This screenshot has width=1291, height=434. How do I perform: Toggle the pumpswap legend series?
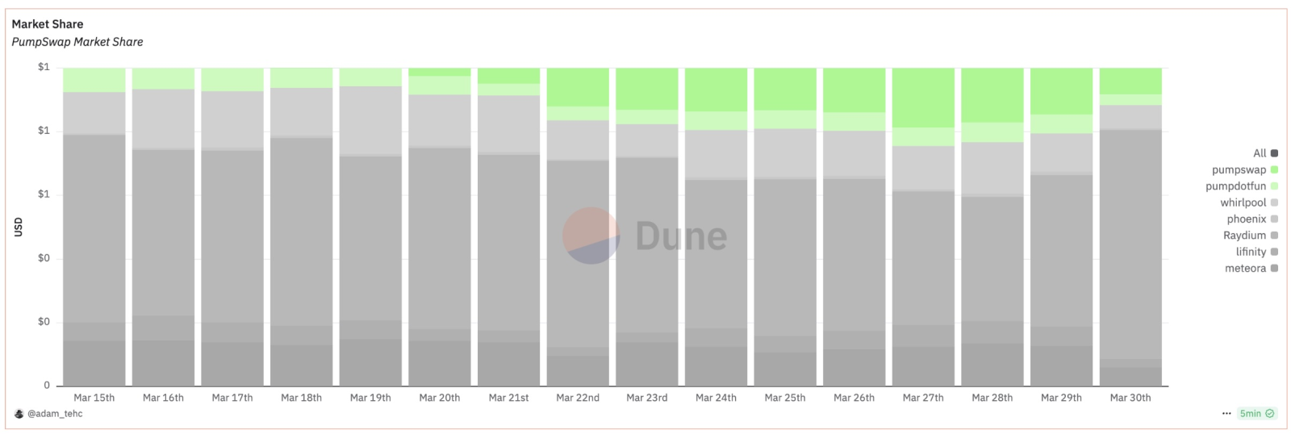click(1244, 170)
